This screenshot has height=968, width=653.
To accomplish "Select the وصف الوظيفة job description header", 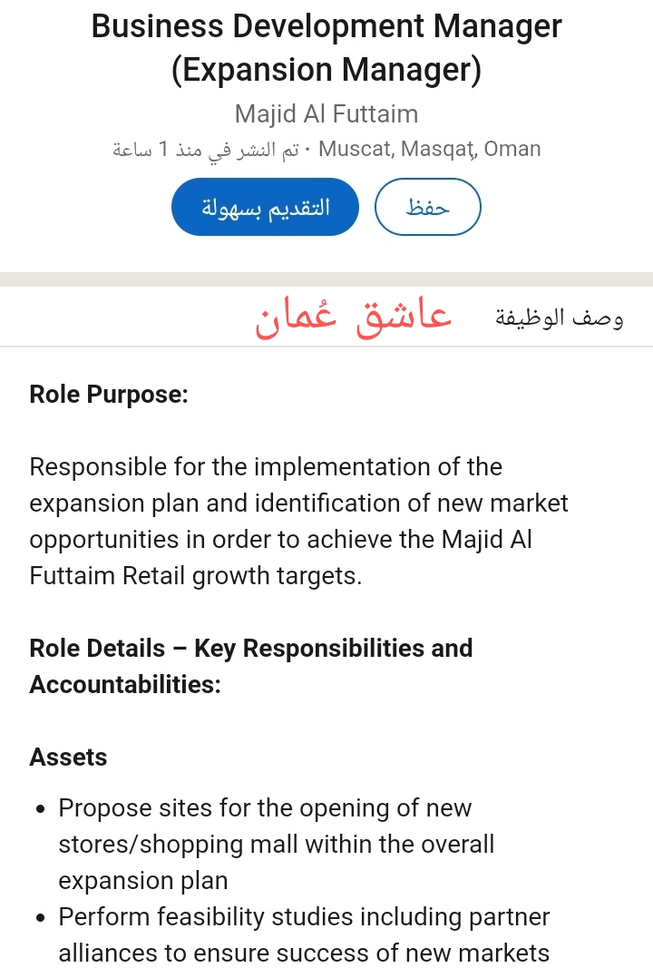I will tap(560, 318).
